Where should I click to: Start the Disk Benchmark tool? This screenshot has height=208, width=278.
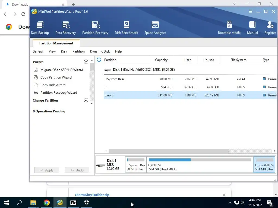pyautogui.click(x=126, y=28)
